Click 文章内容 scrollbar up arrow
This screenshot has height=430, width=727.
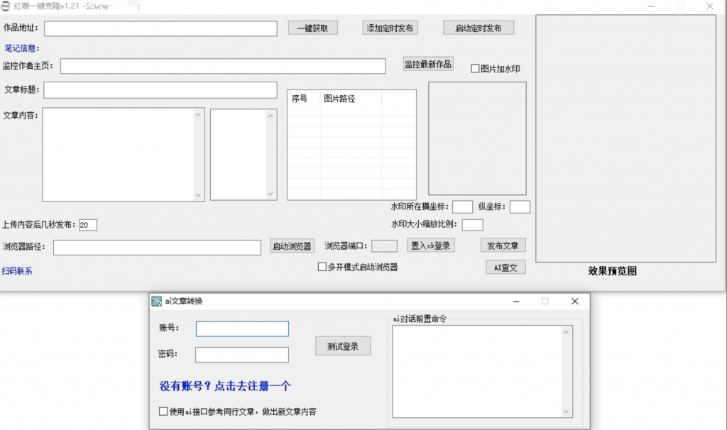199,115
